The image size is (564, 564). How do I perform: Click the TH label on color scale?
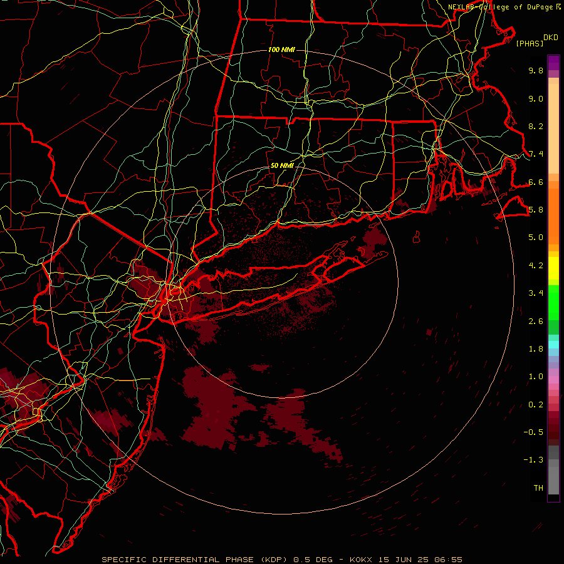click(538, 488)
